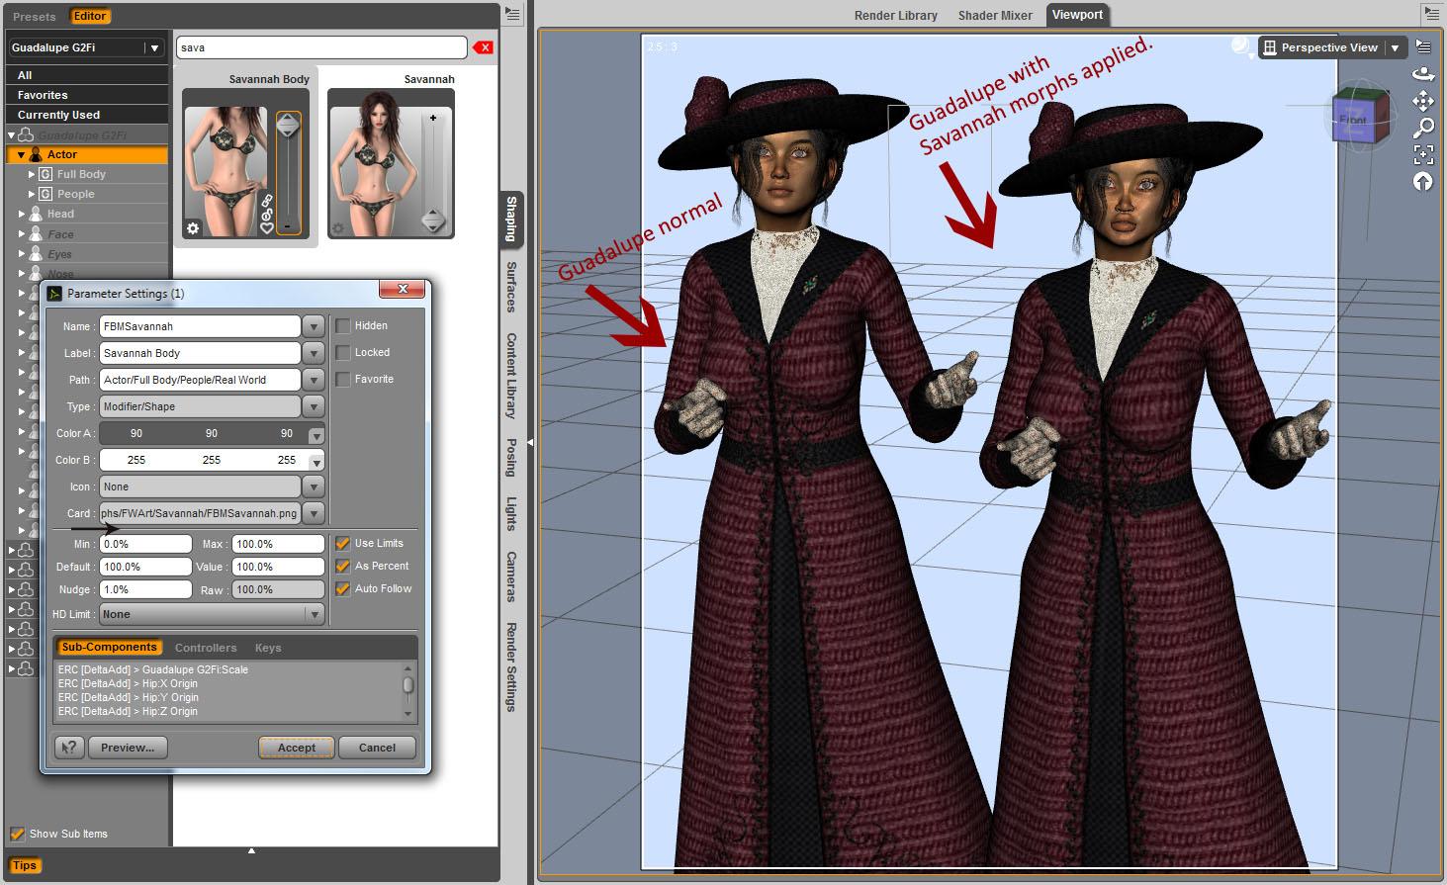Activate the Zoom magnifier viewport icon

1423,128
